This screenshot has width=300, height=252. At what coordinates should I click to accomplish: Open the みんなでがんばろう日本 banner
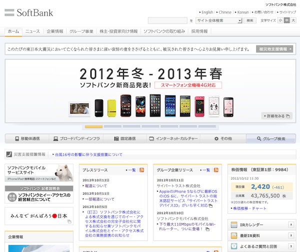pos(39,216)
